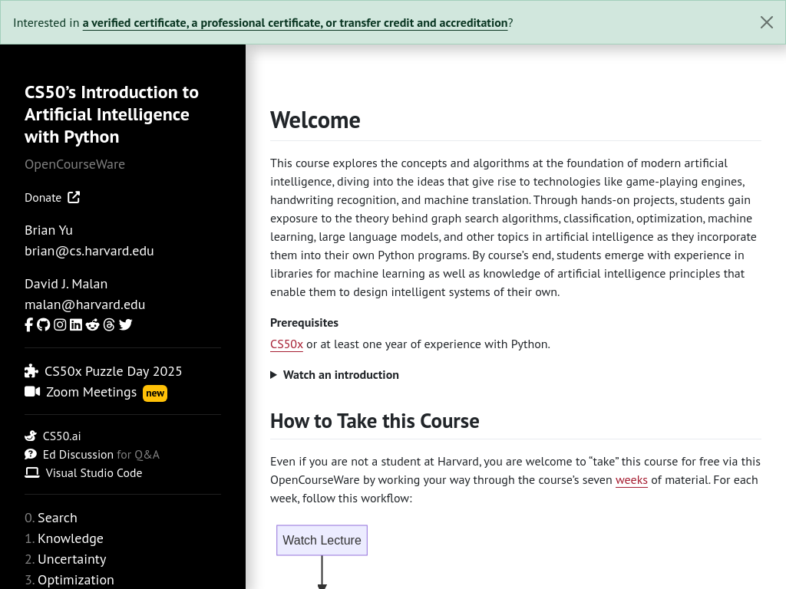Email malan@harvard.edu
786x589 pixels.
pos(84,304)
